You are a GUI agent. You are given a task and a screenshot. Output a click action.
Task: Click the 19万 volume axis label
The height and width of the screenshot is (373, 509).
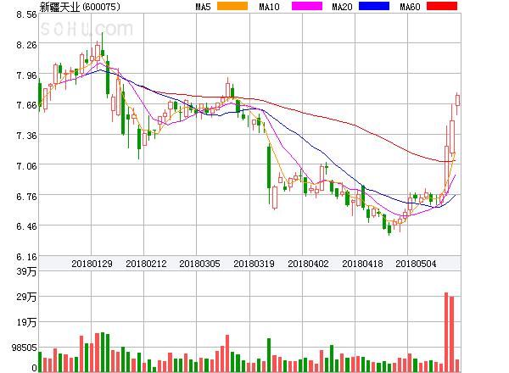pyautogui.click(x=26, y=322)
